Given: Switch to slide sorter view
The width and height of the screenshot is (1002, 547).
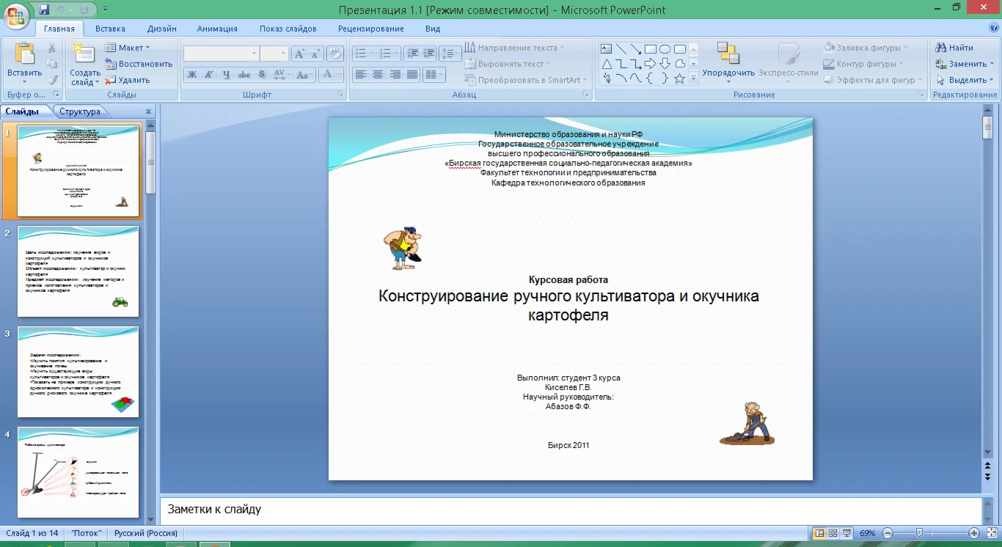Looking at the screenshot, I should 833,533.
